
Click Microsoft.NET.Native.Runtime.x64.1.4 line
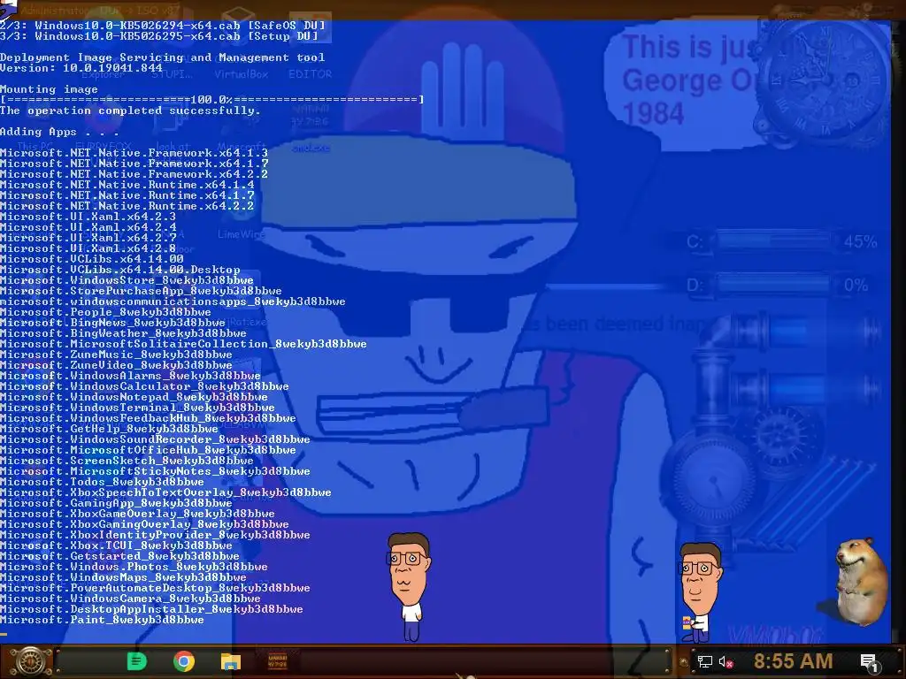coord(127,185)
